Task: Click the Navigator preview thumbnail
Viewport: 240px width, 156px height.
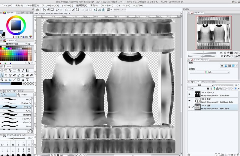Action: tap(214, 33)
